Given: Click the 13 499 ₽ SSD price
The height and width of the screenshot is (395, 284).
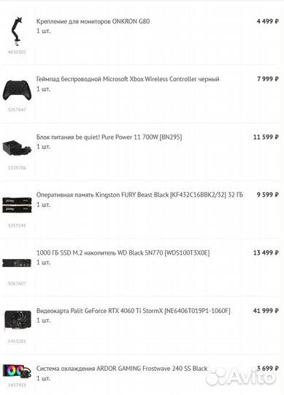Looking at the screenshot, I should pos(266,252).
